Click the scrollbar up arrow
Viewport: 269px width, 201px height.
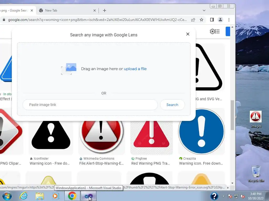point(232,27)
